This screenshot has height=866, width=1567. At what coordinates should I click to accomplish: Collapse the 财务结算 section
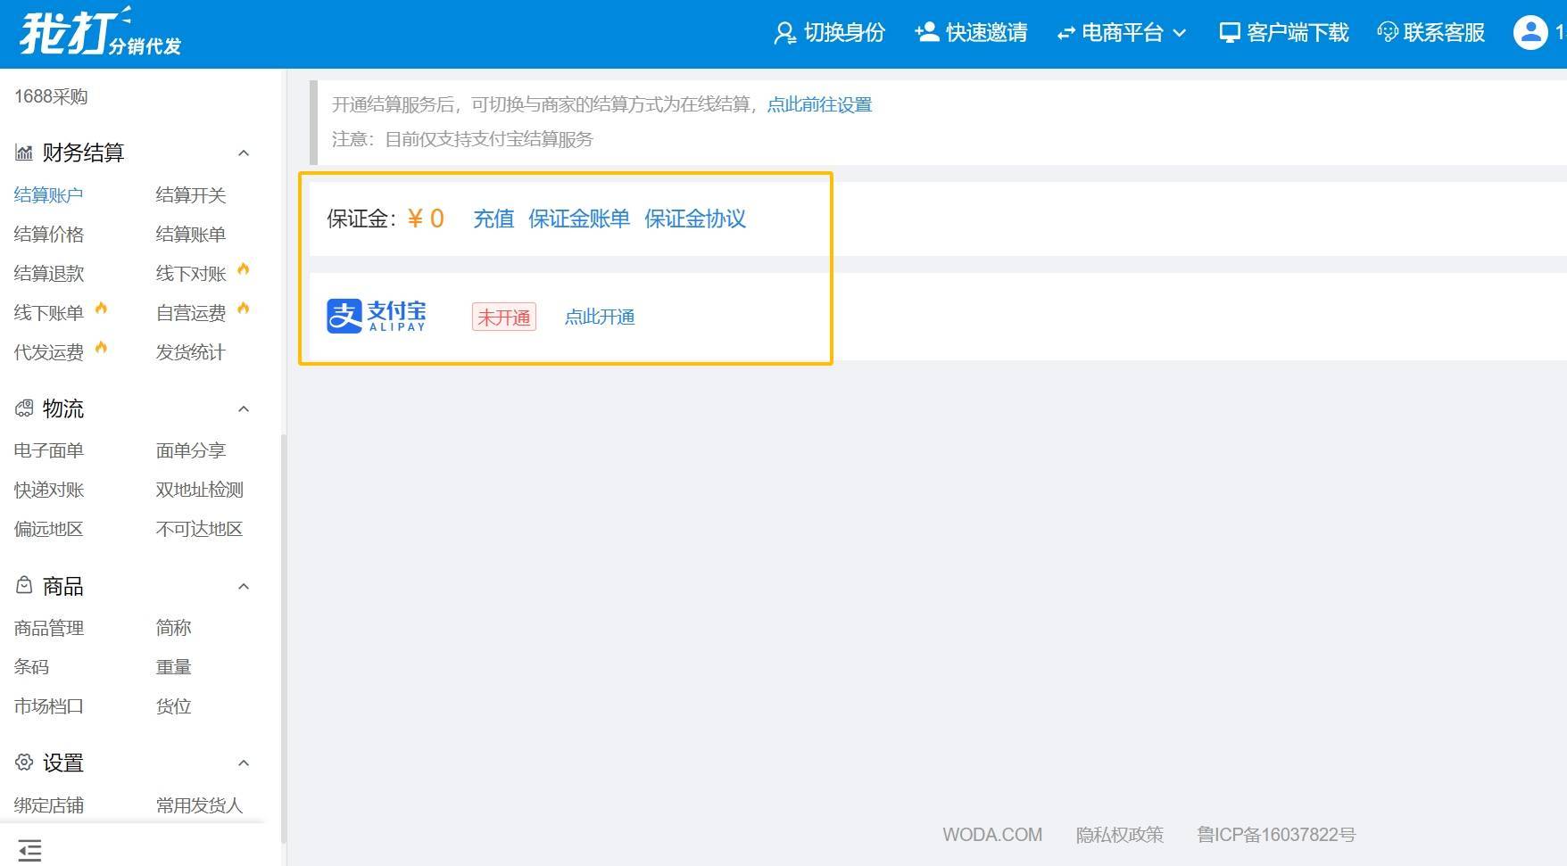click(244, 153)
